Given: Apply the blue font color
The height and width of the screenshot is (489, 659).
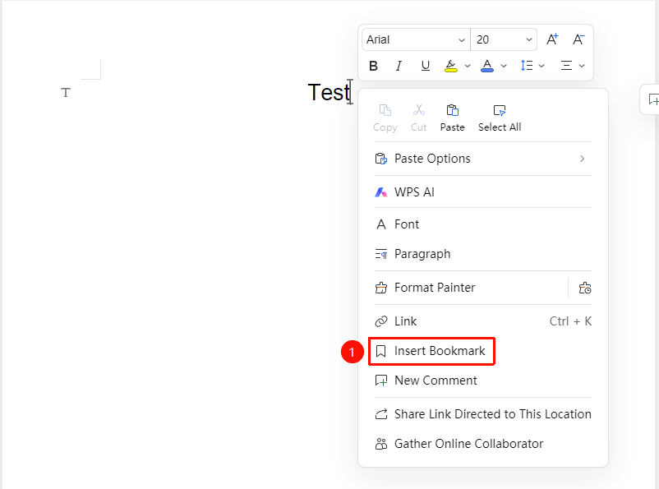Looking at the screenshot, I should click(487, 66).
